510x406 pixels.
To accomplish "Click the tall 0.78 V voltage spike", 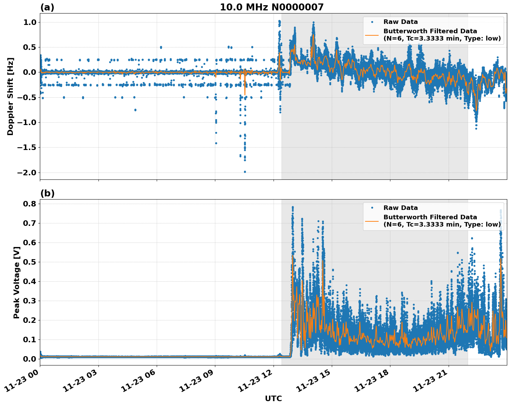I will pyautogui.click(x=292, y=207).
